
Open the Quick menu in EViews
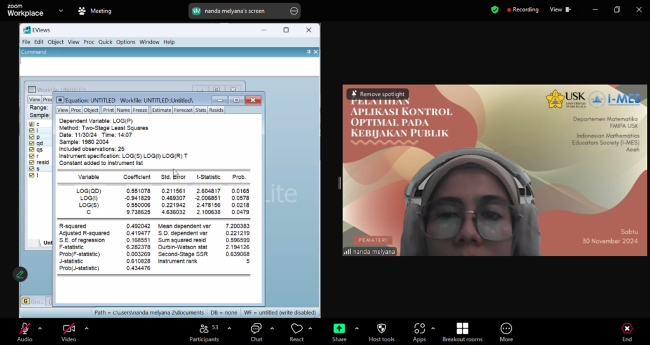[105, 42]
